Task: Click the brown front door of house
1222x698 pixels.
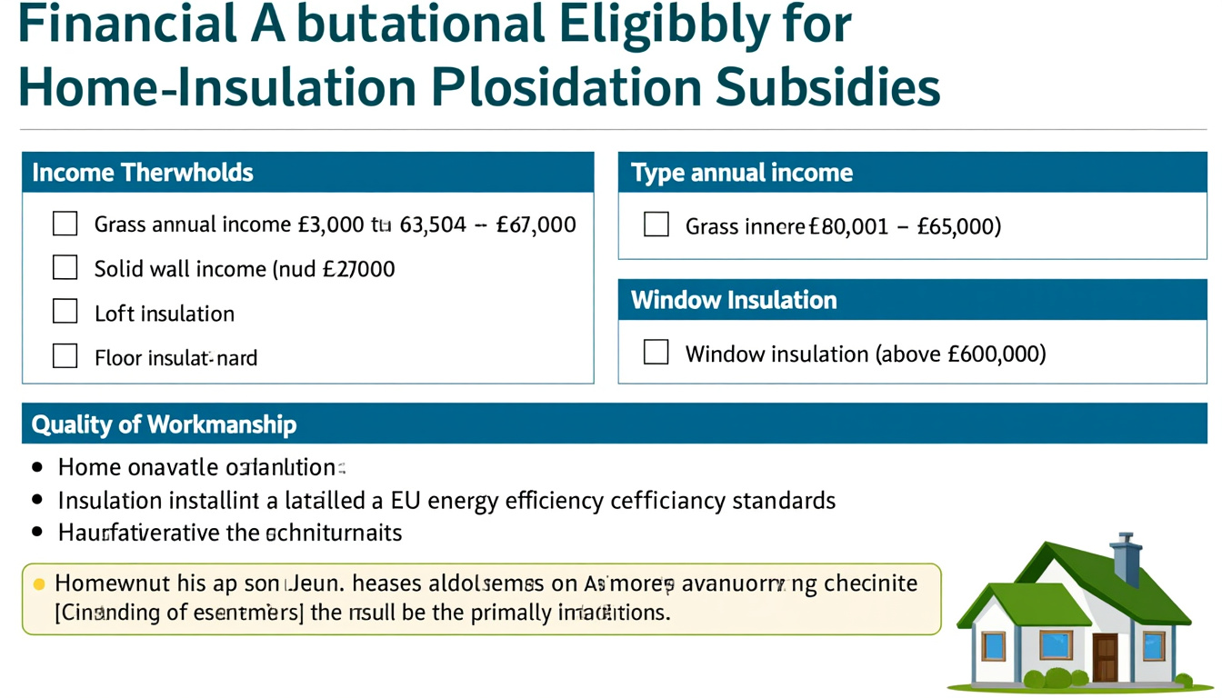Action: (1105, 658)
